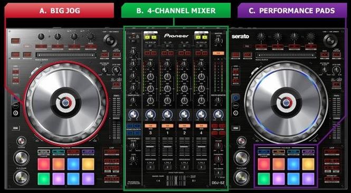Tap the orange performance pad on right deck

coord(279,164)
